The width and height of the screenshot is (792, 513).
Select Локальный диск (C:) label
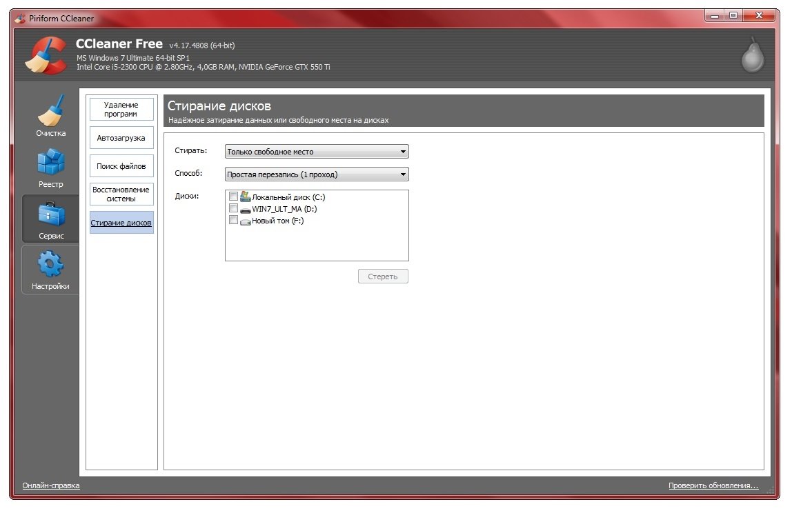pyautogui.click(x=288, y=197)
